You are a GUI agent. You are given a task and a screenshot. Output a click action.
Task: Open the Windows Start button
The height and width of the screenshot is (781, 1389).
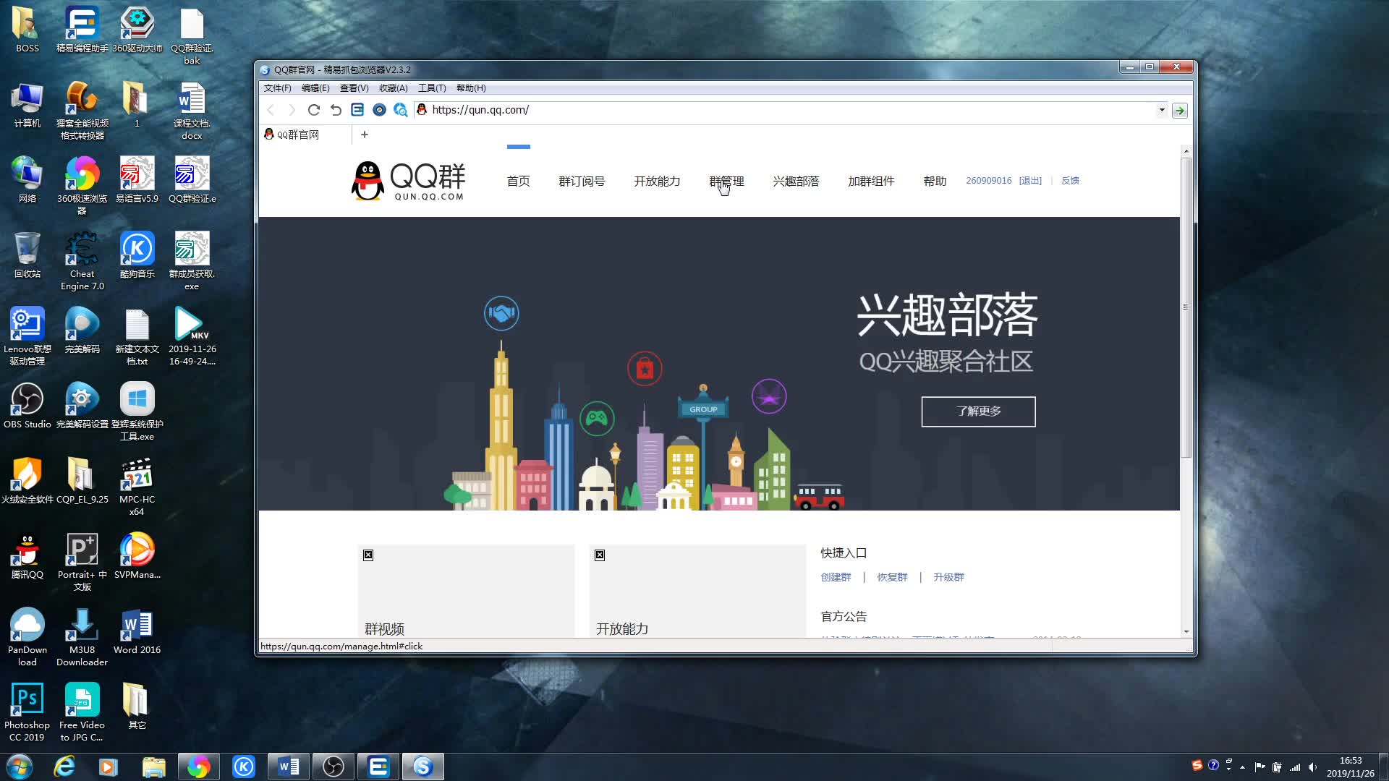point(20,767)
